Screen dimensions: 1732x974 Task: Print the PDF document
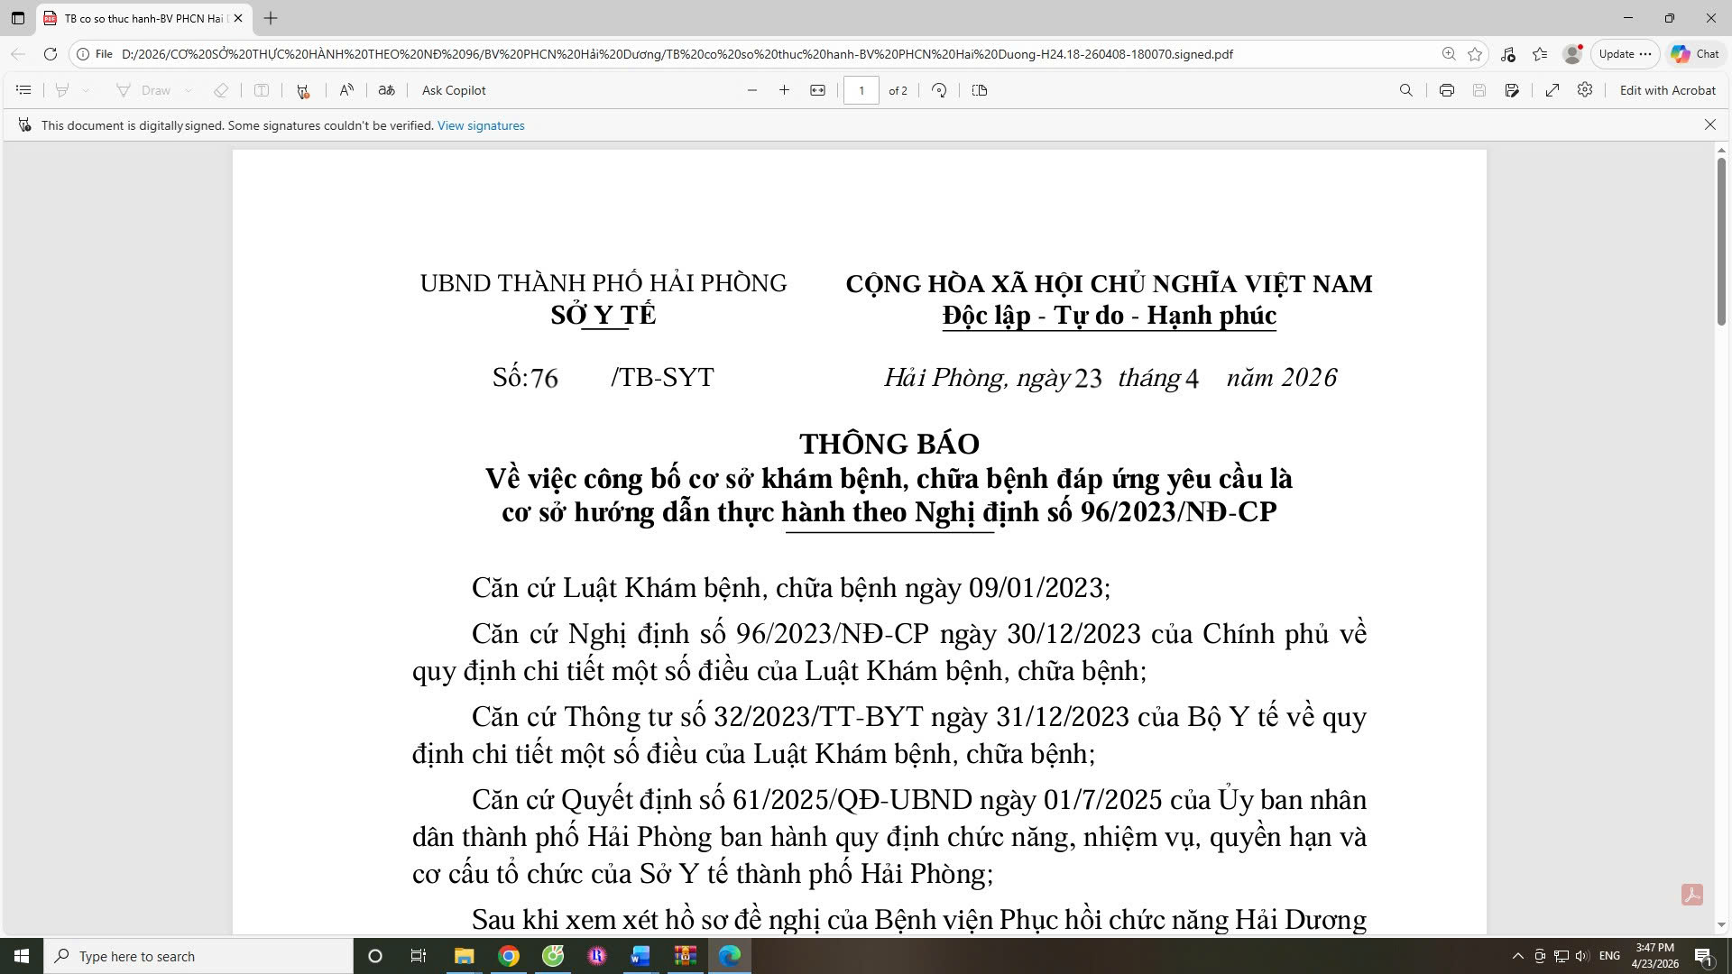[1446, 90]
